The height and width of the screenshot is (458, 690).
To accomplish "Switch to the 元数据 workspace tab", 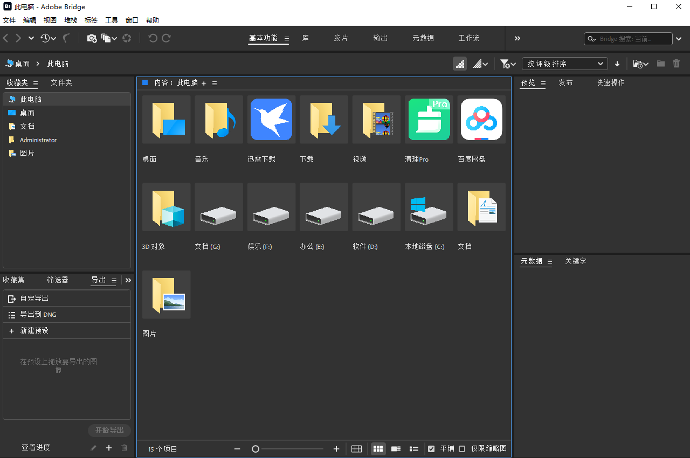I will [423, 38].
